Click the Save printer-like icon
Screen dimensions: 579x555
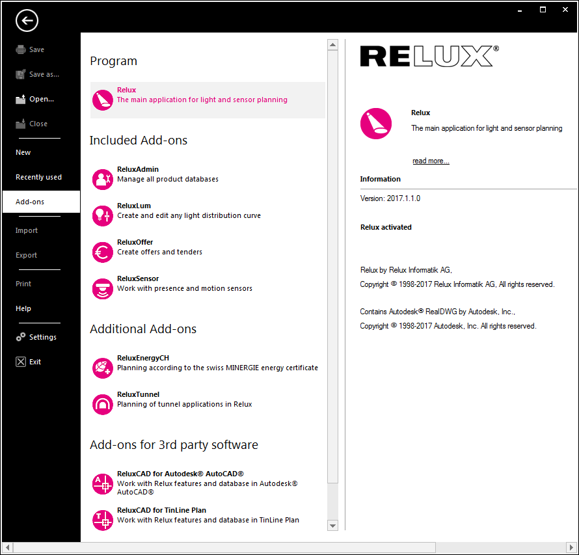[21, 49]
